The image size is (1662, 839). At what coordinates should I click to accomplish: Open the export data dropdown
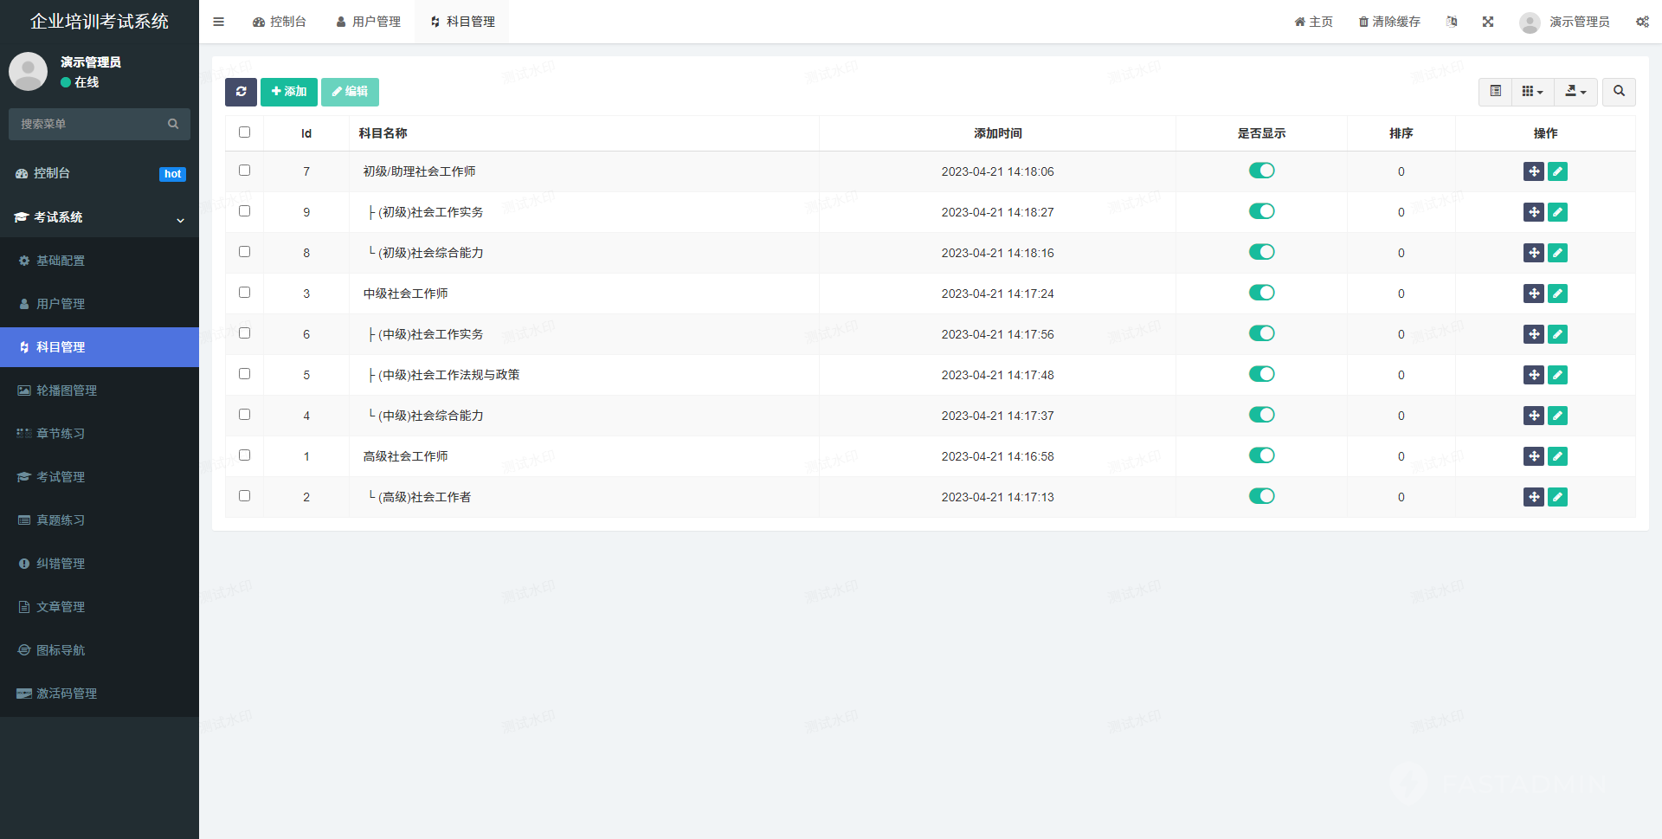coord(1575,92)
